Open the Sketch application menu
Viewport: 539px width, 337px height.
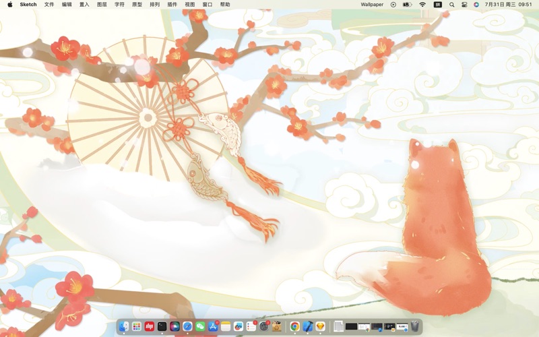(28, 4)
